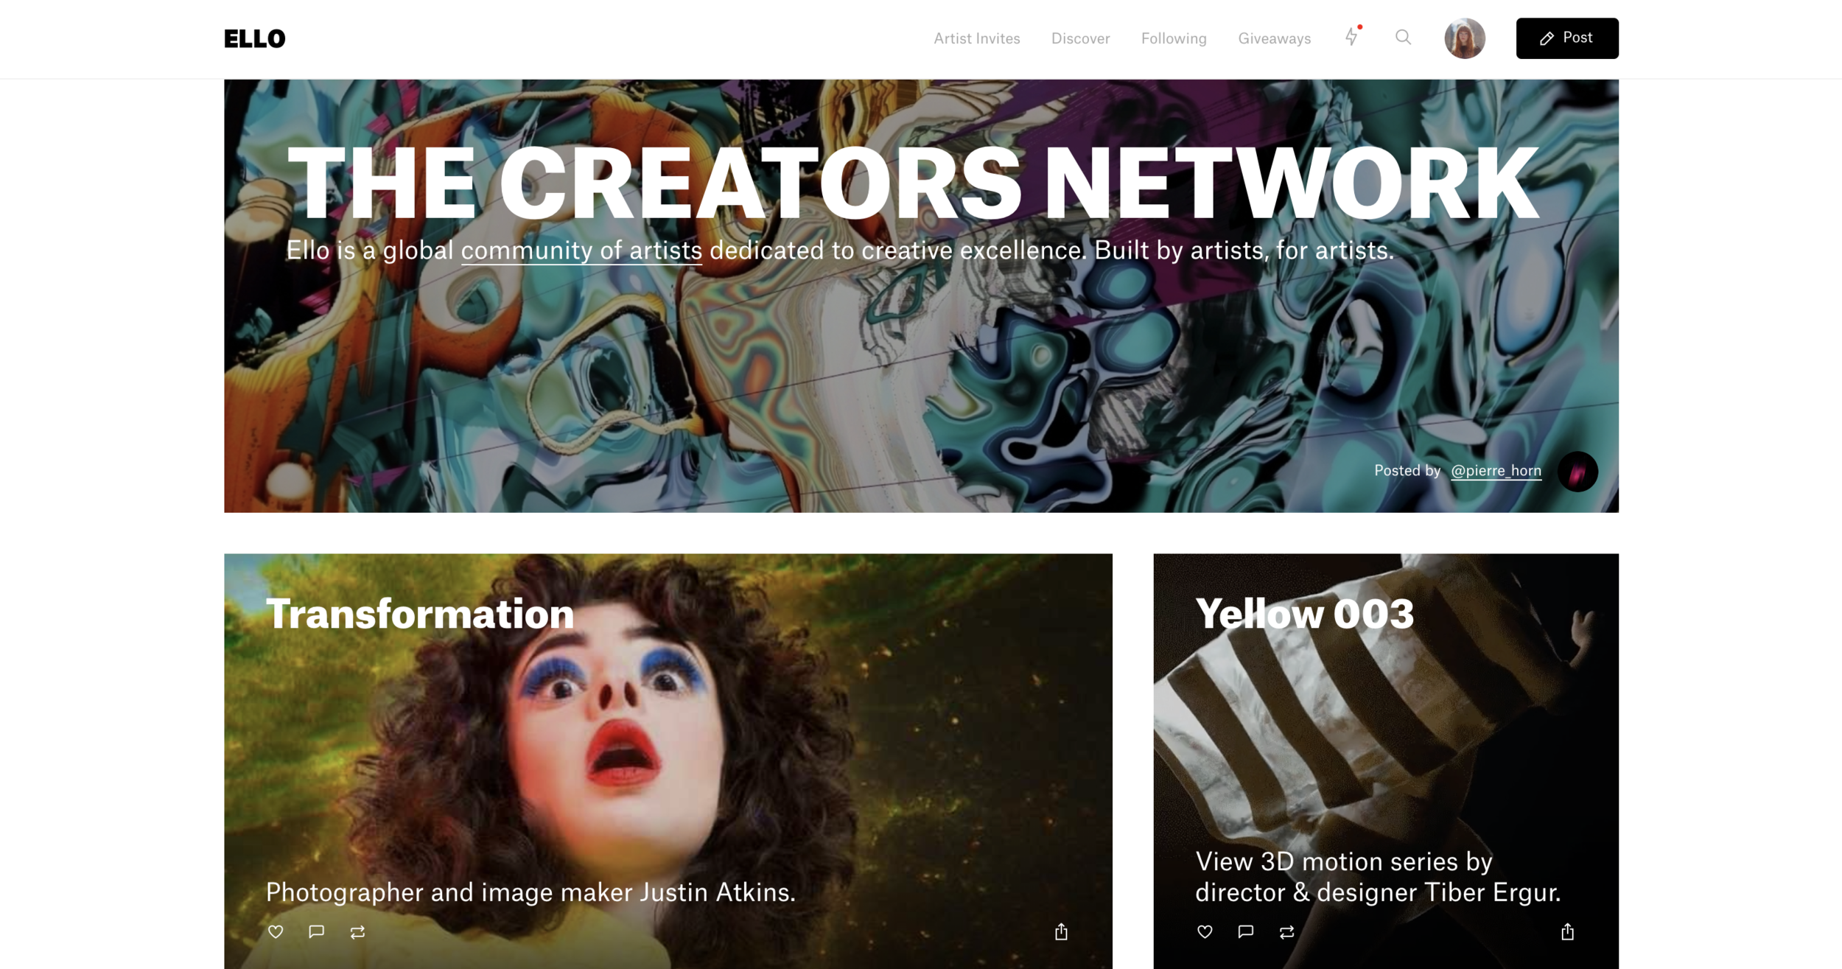This screenshot has width=1842, height=969.
Task: Comment on the Transformation post
Action: coord(317,931)
